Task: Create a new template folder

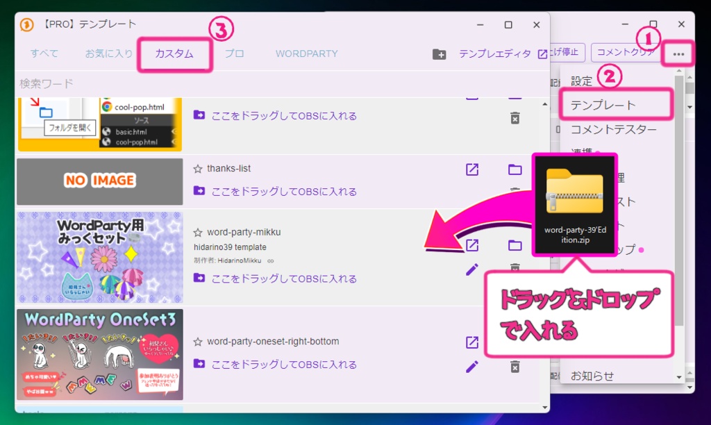Action: pyautogui.click(x=439, y=53)
